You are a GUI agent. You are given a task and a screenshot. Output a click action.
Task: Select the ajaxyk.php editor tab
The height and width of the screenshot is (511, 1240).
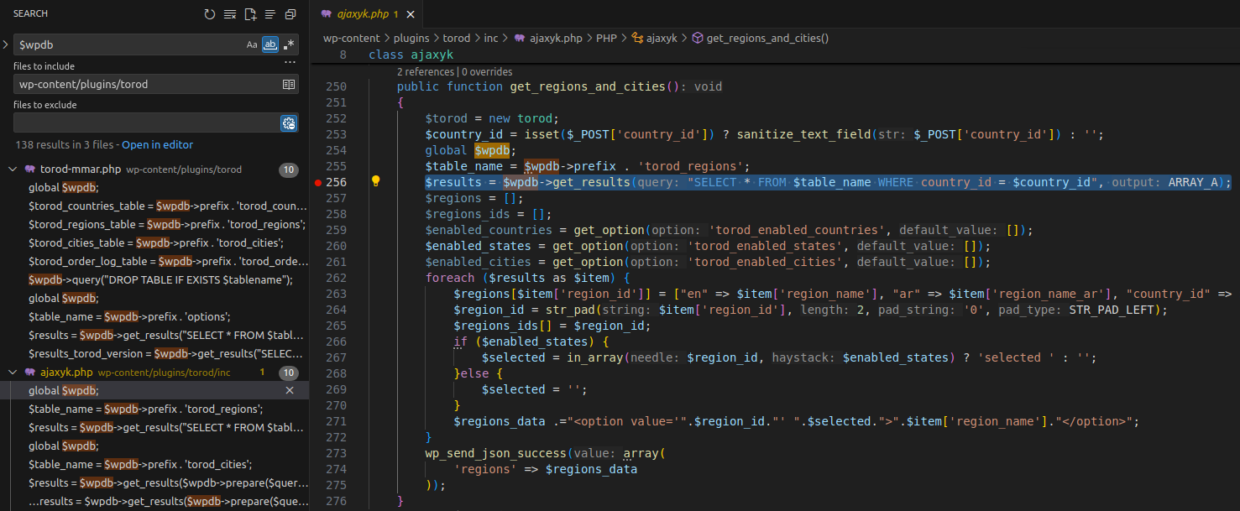[x=361, y=14]
